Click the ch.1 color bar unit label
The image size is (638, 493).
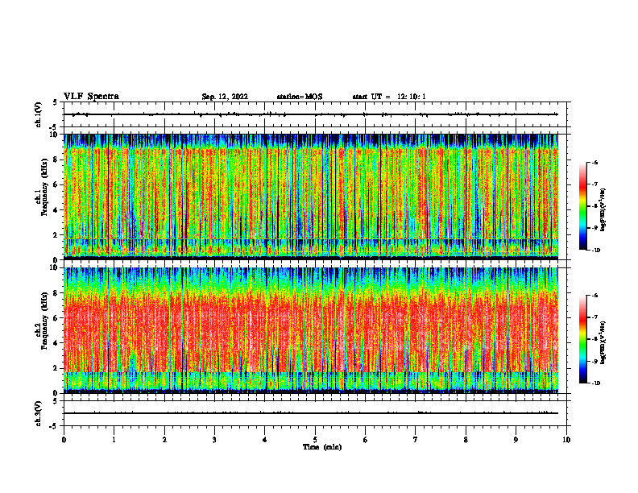(603, 209)
